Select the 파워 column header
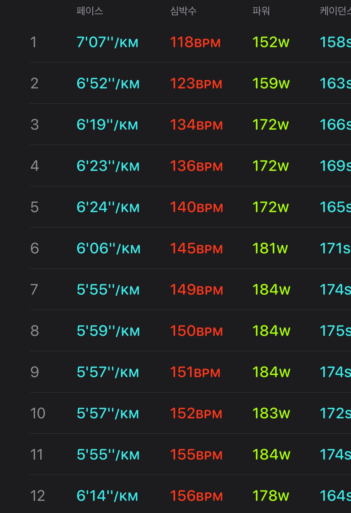 (x=261, y=11)
